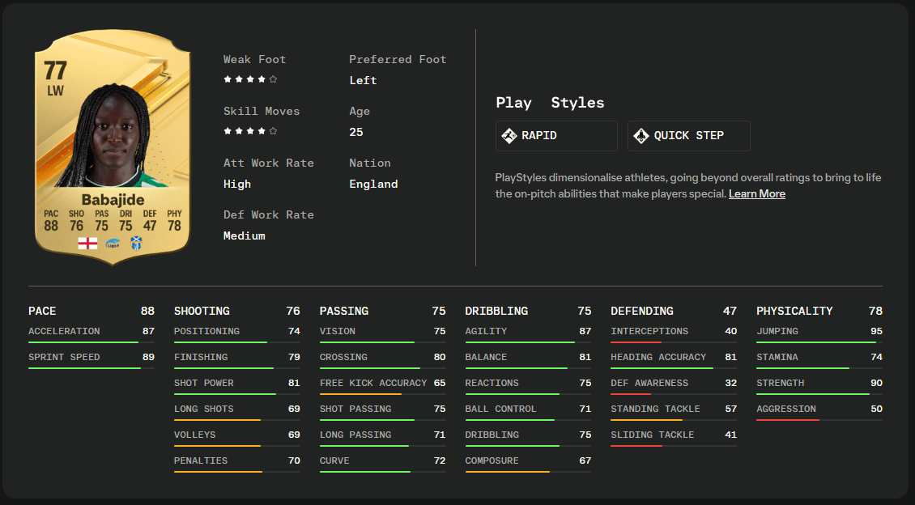Click the Free Kick Accuracy orange bar

tap(383, 394)
